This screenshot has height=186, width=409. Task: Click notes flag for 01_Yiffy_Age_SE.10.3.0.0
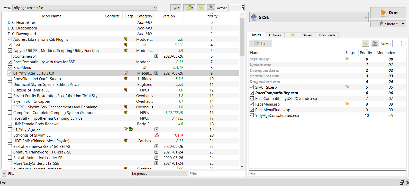coord(126,73)
